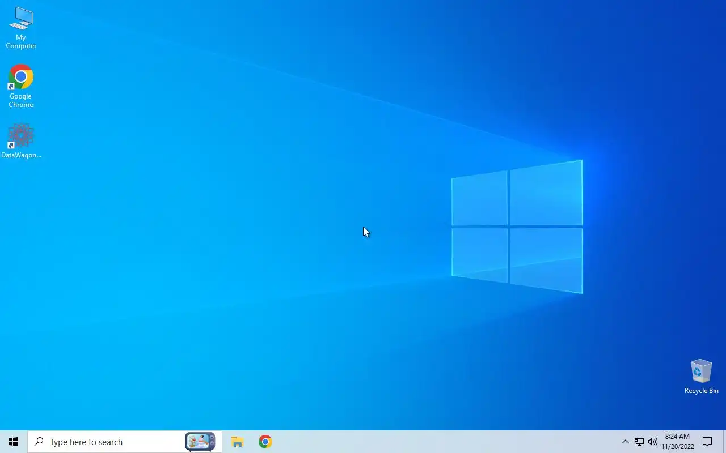Open File Explorer from the taskbar

pyautogui.click(x=237, y=442)
